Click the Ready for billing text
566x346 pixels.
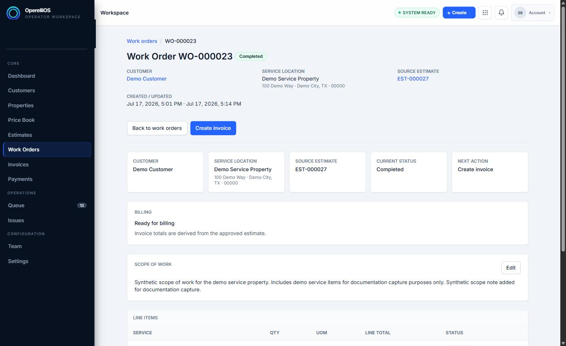[x=154, y=223]
